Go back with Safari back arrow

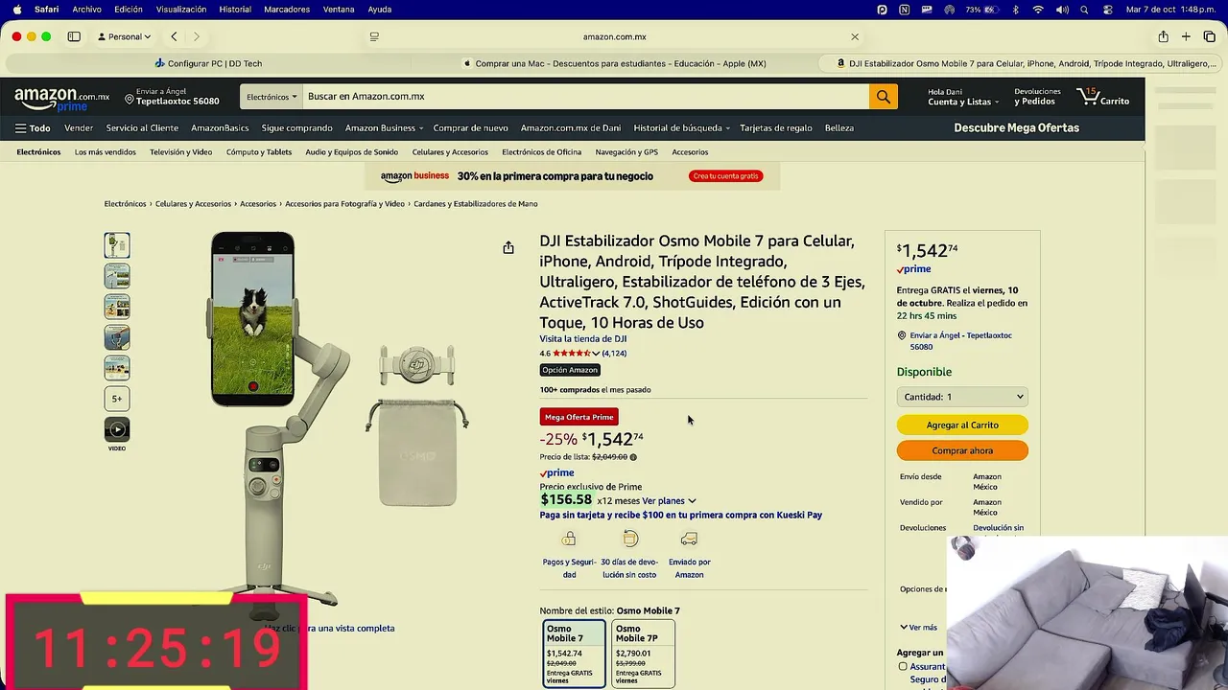point(174,36)
